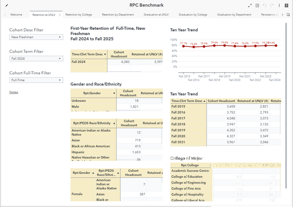Open the partially visible Persistence tab

(270, 15)
